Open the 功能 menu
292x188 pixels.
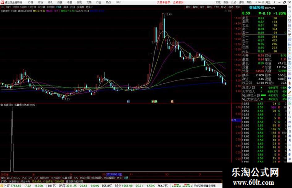(218, 2)
